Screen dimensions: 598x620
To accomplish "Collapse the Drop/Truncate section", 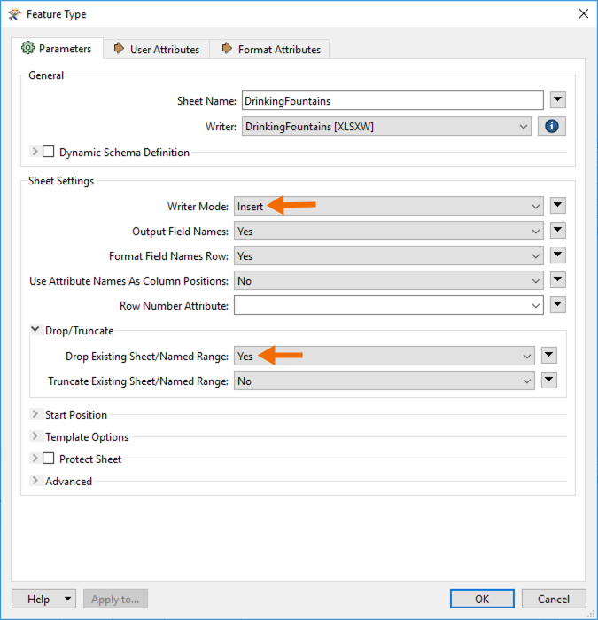I will [x=35, y=329].
